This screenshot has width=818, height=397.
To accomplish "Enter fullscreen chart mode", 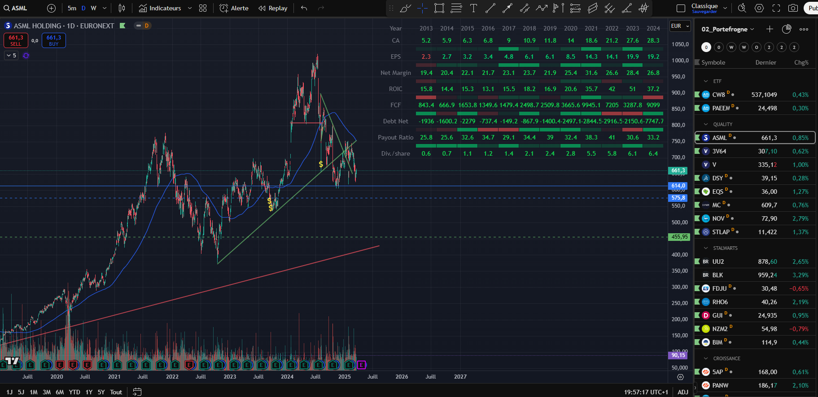I will tap(776, 8).
